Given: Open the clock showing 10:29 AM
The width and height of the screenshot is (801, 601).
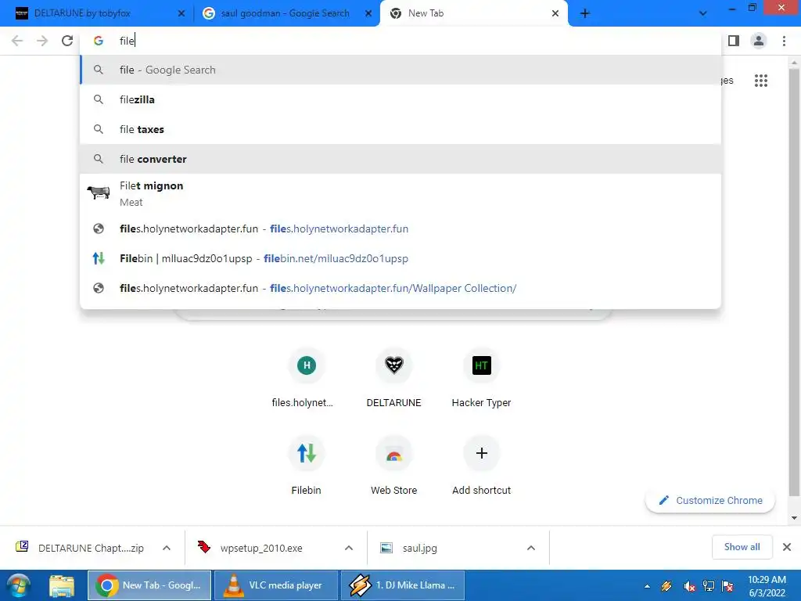Looking at the screenshot, I should pyautogui.click(x=767, y=586).
